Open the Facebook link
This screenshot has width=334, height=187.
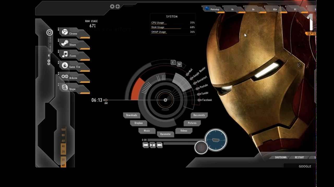205,100
